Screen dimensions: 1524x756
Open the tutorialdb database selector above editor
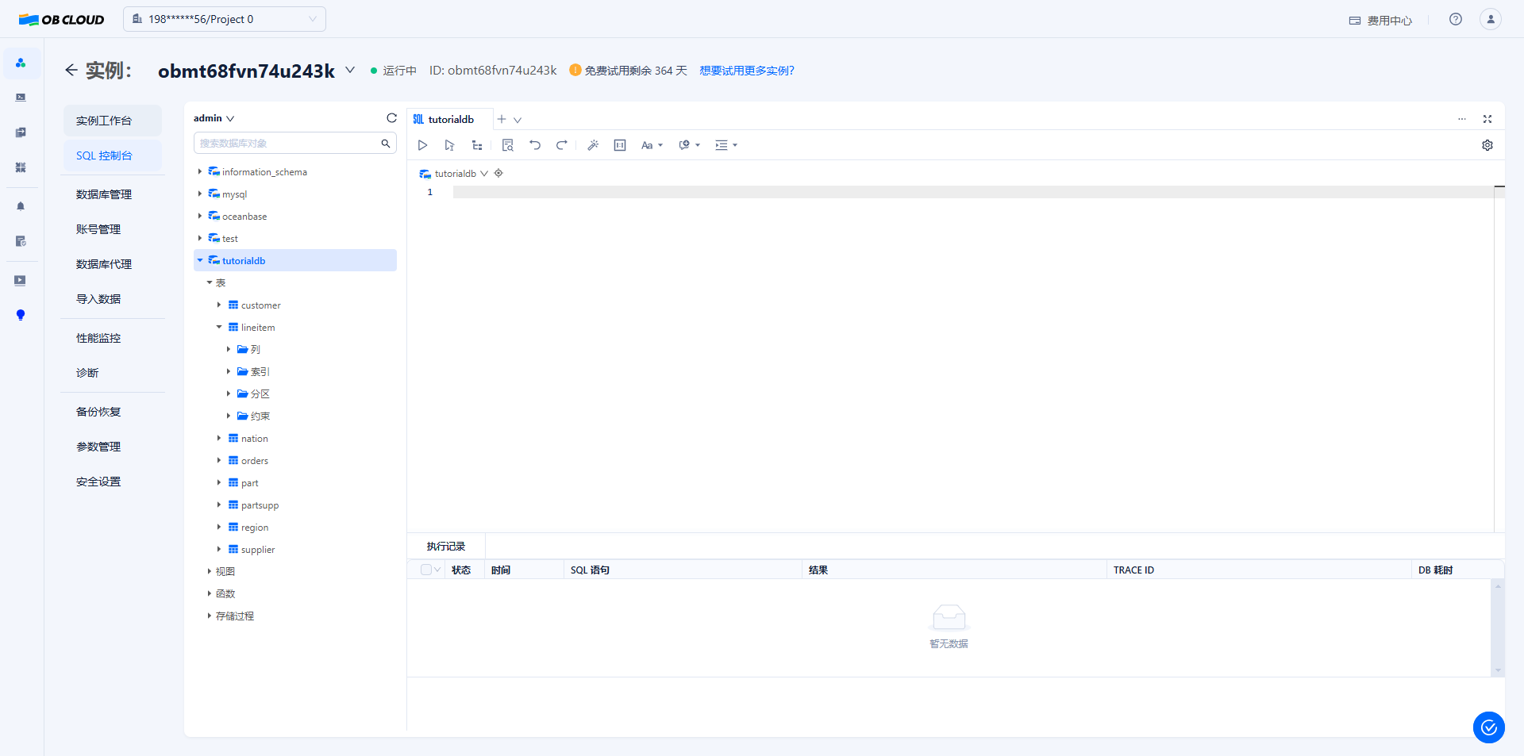(x=454, y=174)
